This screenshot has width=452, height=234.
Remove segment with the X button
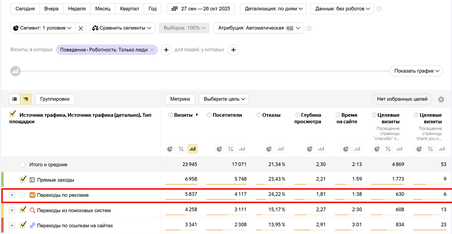point(81,28)
